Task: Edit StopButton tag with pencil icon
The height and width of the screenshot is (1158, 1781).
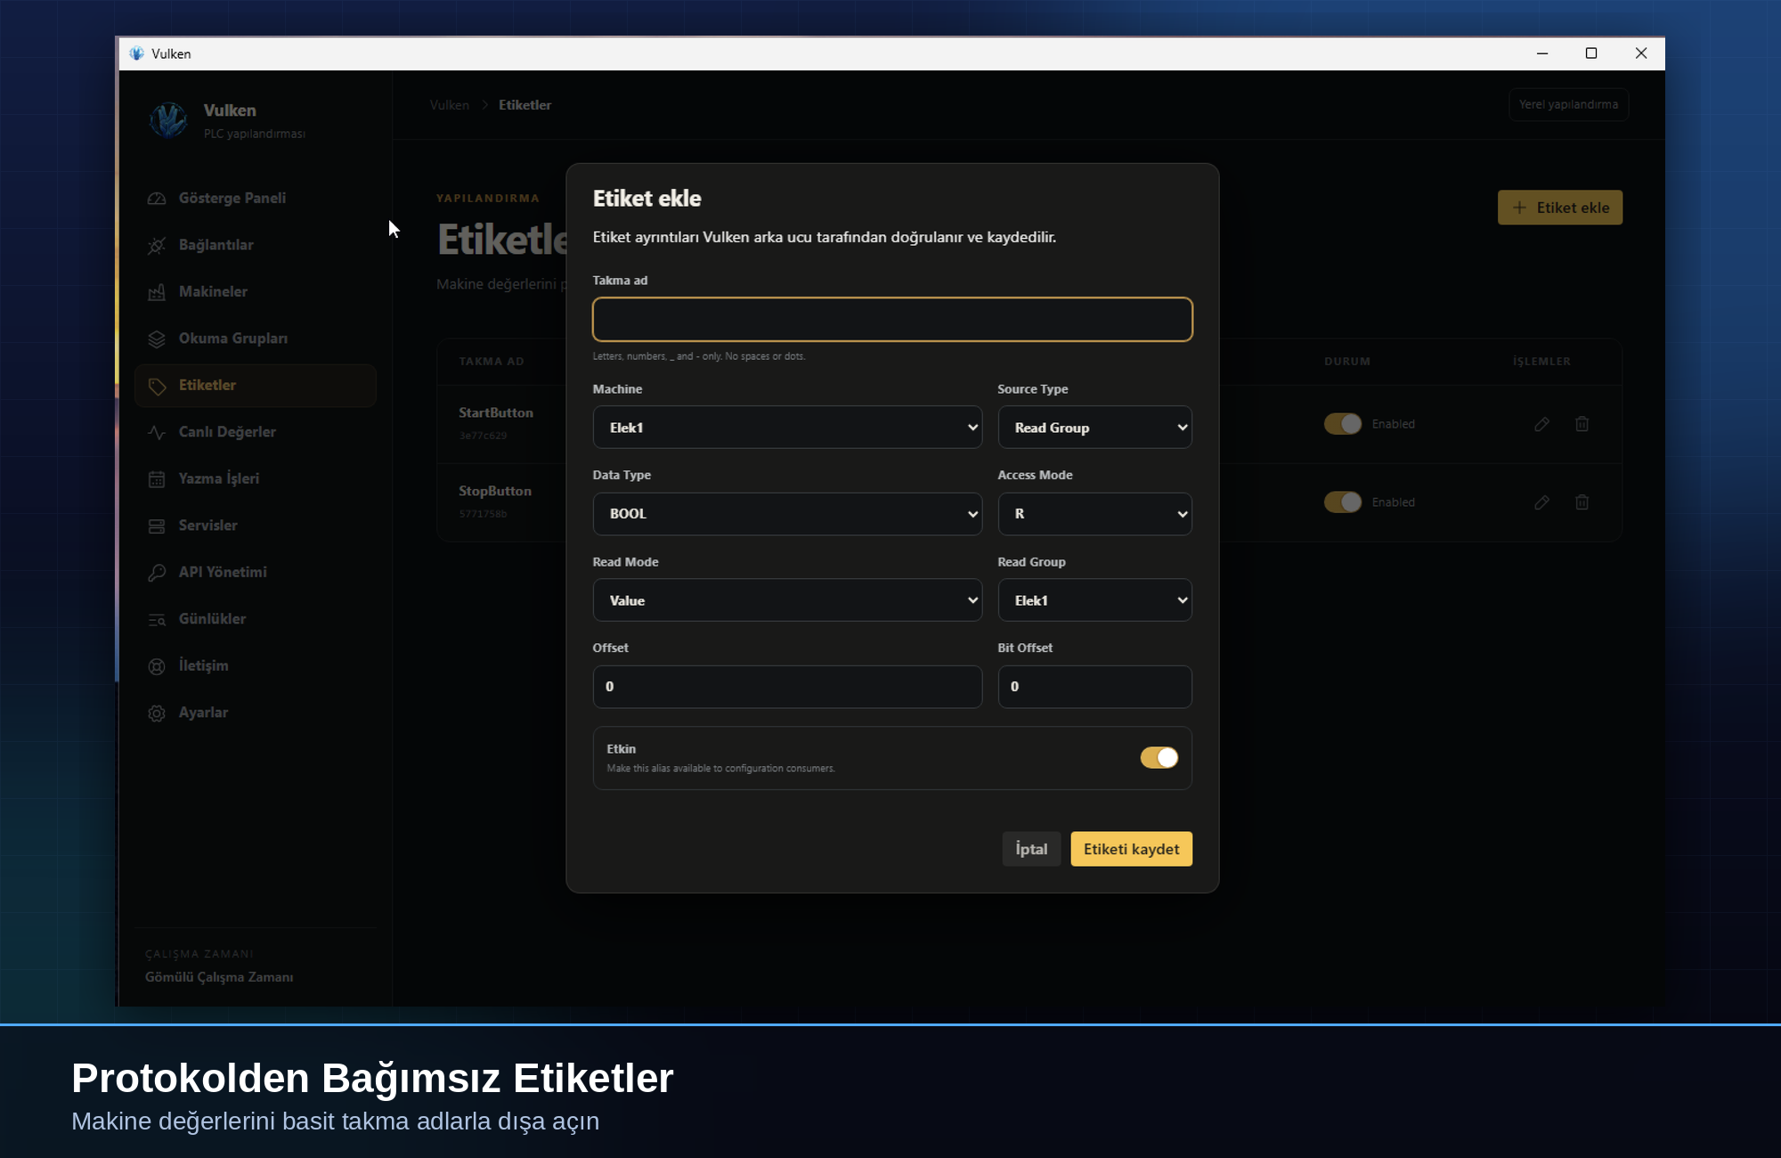Action: pyautogui.click(x=1541, y=502)
